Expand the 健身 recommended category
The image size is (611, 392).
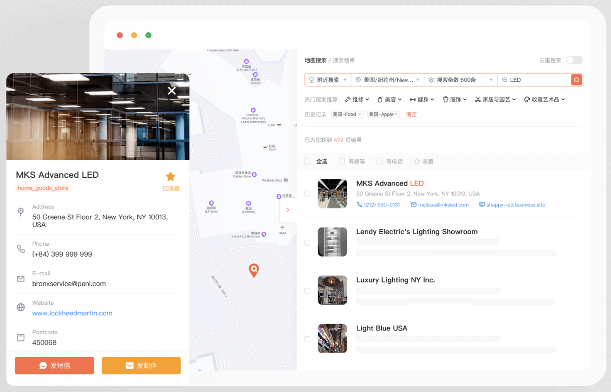click(422, 99)
